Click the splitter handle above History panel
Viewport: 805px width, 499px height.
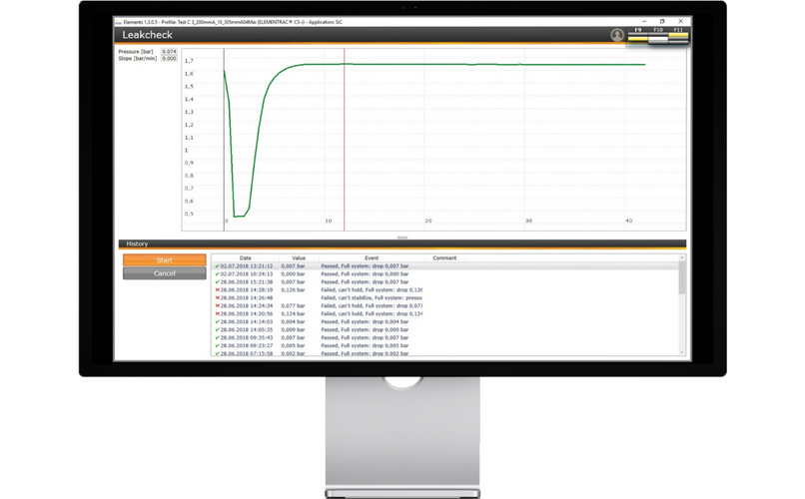(x=402, y=238)
